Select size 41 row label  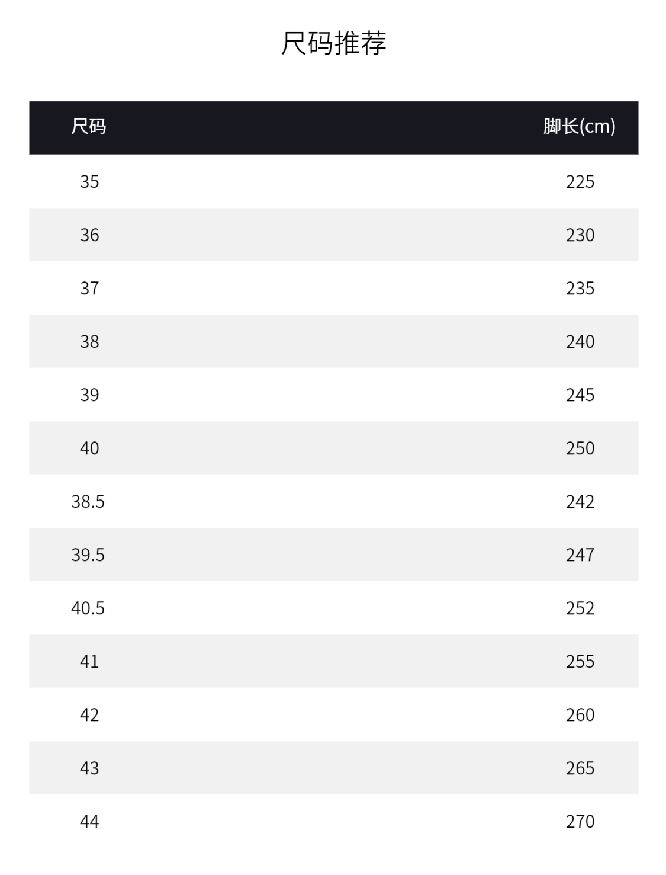pos(89,661)
